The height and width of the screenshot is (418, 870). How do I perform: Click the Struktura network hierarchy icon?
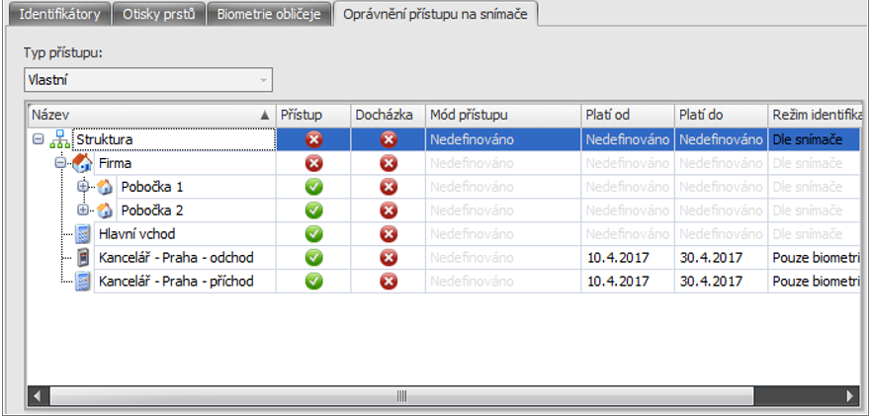click(58, 139)
